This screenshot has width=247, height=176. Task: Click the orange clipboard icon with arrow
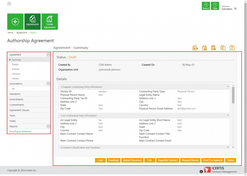click(213, 48)
